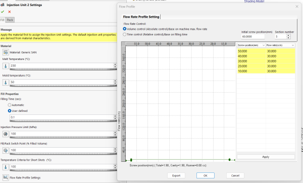Click Cancel in Flow Profile dialog
This screenshot has width=303, height=183.
tap(235, 175)
